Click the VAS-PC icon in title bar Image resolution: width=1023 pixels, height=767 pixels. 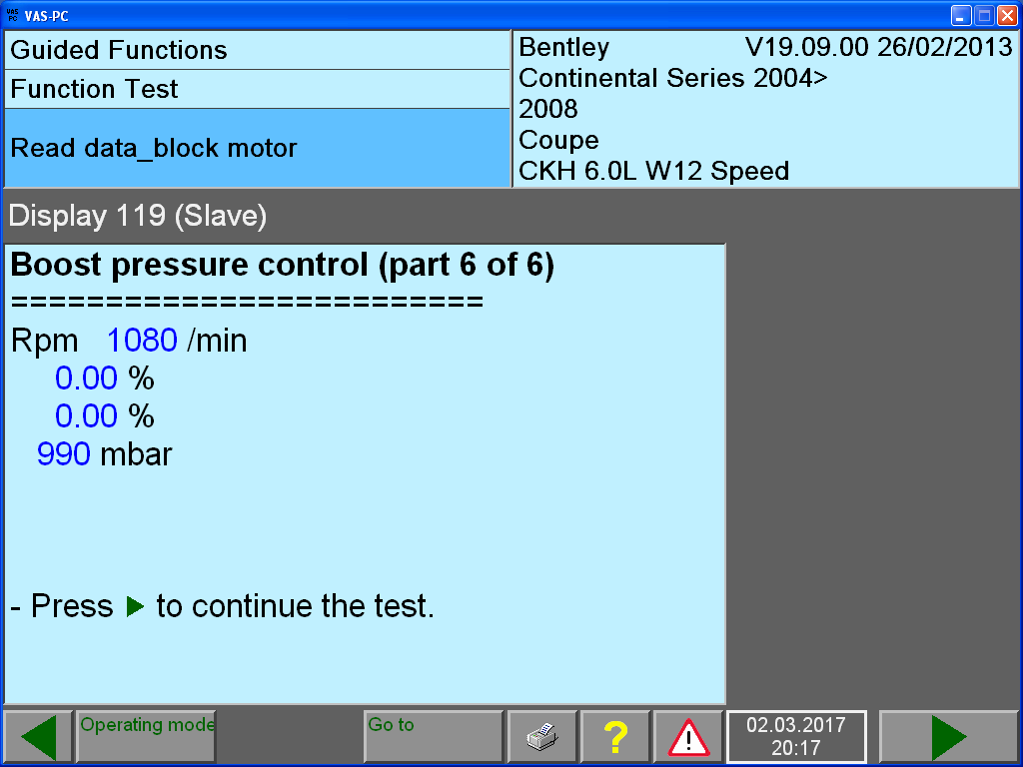click(x=12, y=15)
